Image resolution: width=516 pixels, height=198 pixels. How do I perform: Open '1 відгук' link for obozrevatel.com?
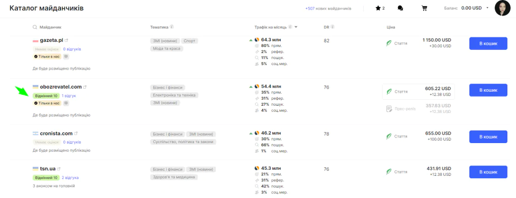(x=69, y=96)
